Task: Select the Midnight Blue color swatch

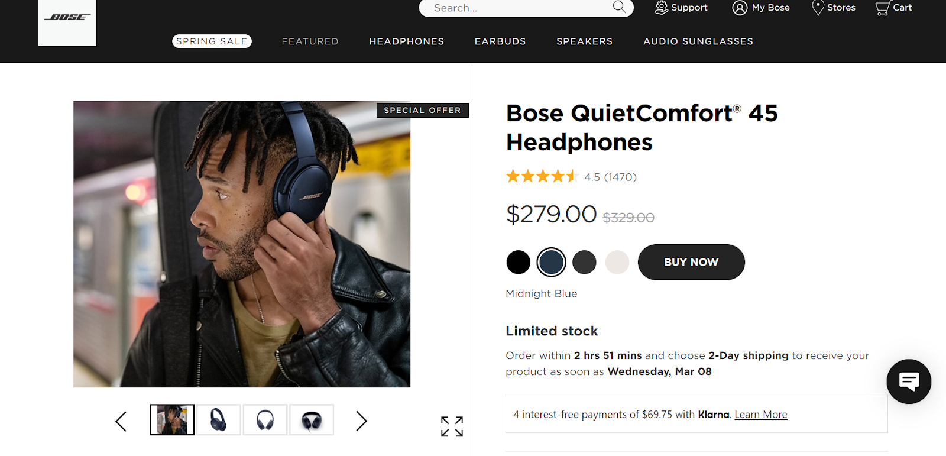Action: click(x=551, y=262)
